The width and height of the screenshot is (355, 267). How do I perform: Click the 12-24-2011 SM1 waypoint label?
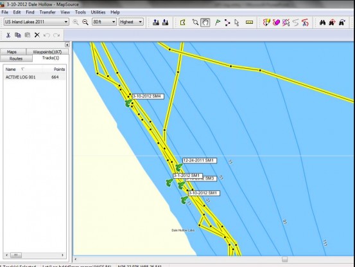[200, 161]
